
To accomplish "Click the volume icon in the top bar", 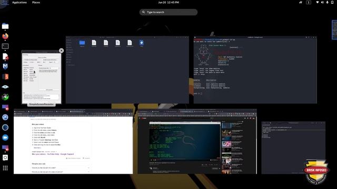I will 322,2.
